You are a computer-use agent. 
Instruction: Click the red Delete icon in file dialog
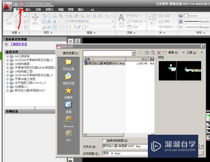(x=159, y=53)
